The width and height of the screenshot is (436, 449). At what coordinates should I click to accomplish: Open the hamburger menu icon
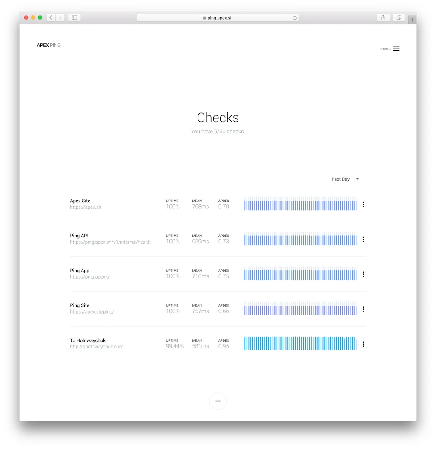click(x=396, y=49)
